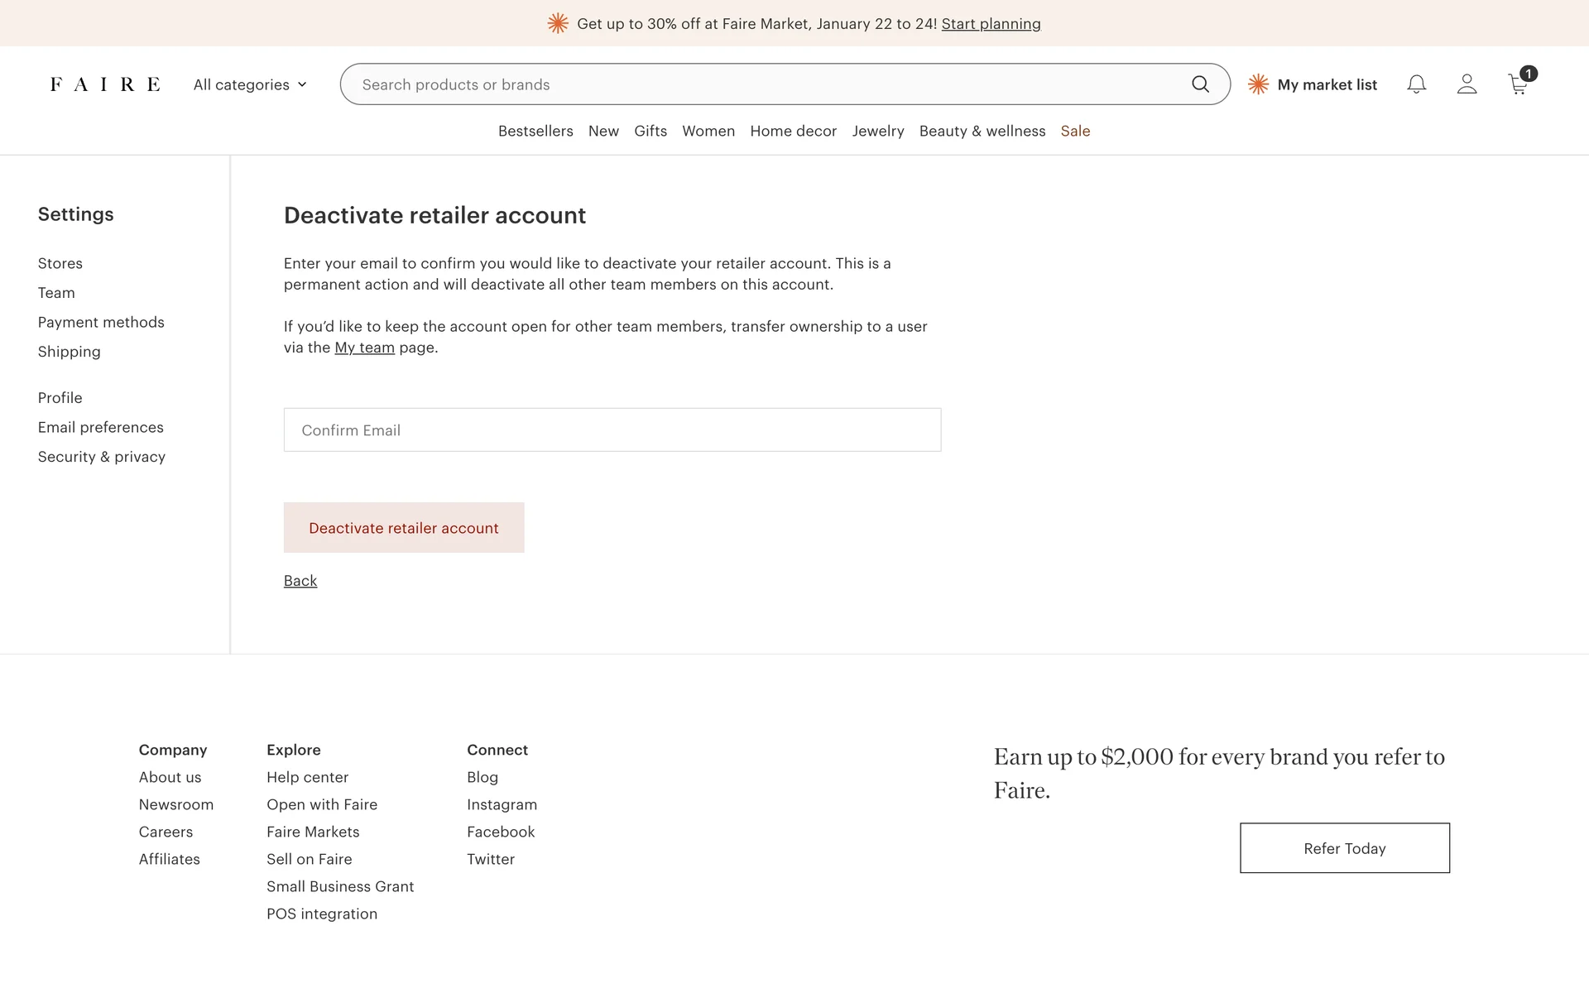Expand the All categories dropdown

pyautogui.click(x=250, y=84)
